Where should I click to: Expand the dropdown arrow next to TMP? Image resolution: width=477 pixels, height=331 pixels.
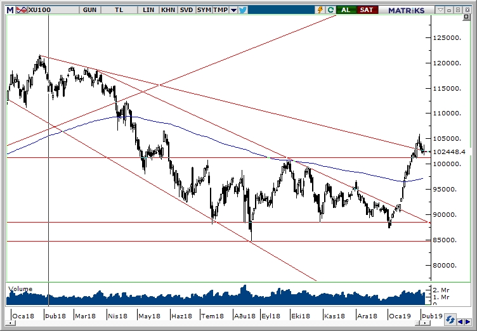click(x=233, y=10)
